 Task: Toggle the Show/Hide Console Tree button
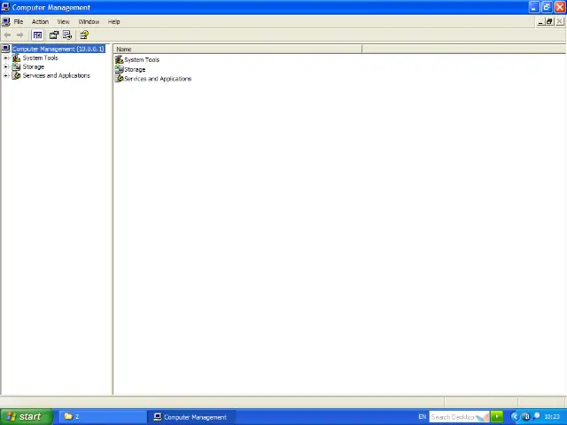click(37, 35)
